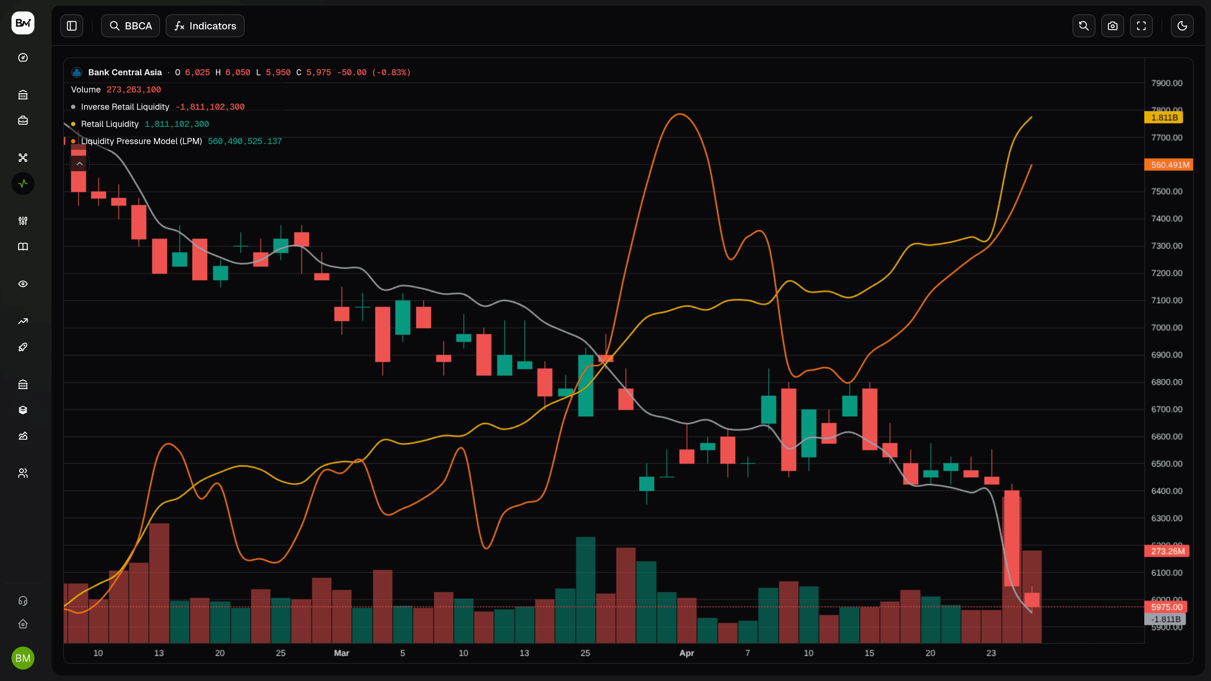Click the gray -1.811B axis label
The width and height of the screenshot is (1211, 681).
[1165, 619]
